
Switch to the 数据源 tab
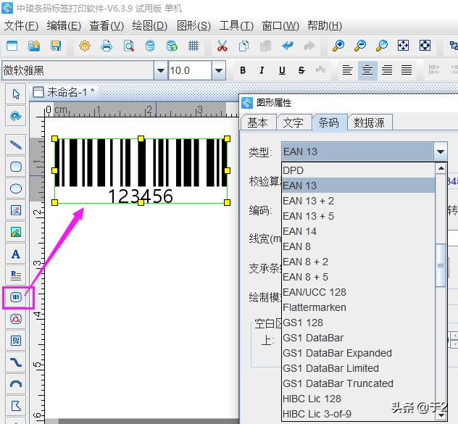tap(369, 122)
